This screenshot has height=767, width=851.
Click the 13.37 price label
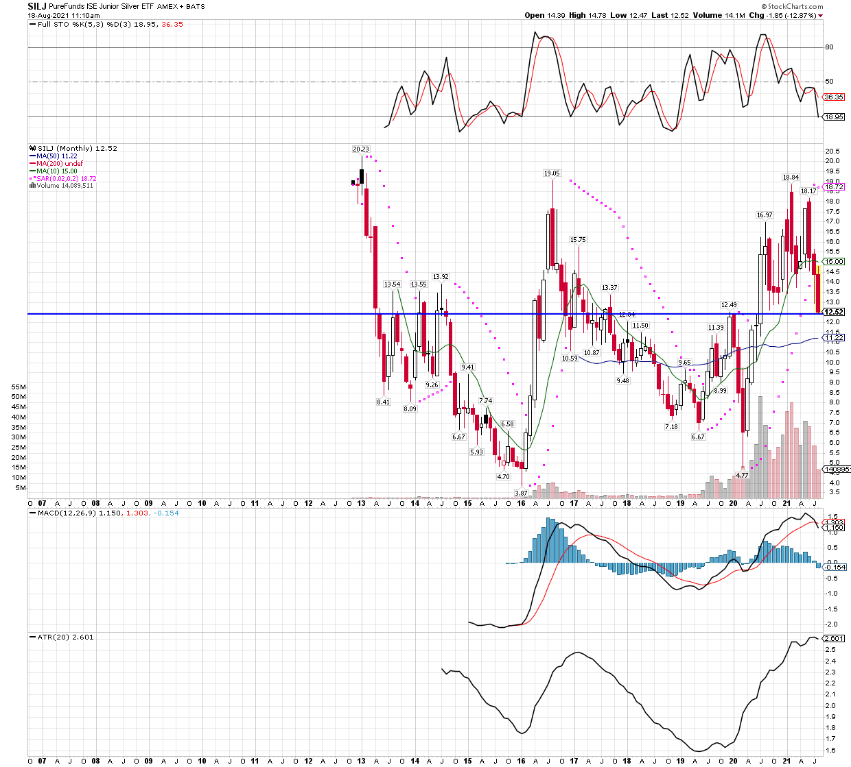click(x=609, y=288)
